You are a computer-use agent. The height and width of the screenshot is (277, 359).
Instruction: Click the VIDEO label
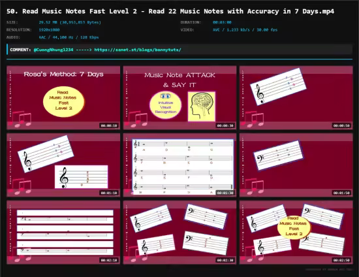click(x=187, y=30)
